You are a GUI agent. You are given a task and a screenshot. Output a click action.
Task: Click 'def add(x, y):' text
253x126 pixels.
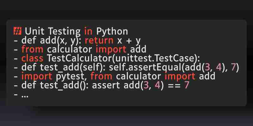pos(52,41)
